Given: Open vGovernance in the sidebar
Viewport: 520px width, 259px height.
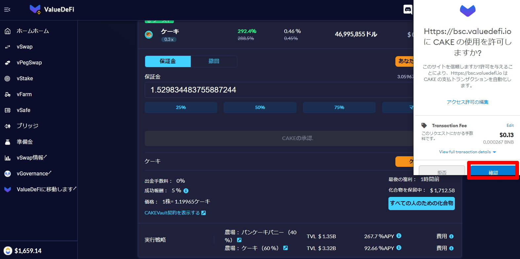Looking at the screenshot, I should coord(34,173).
